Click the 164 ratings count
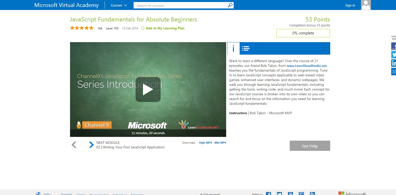The image size is (396, 195). point(100,28)
